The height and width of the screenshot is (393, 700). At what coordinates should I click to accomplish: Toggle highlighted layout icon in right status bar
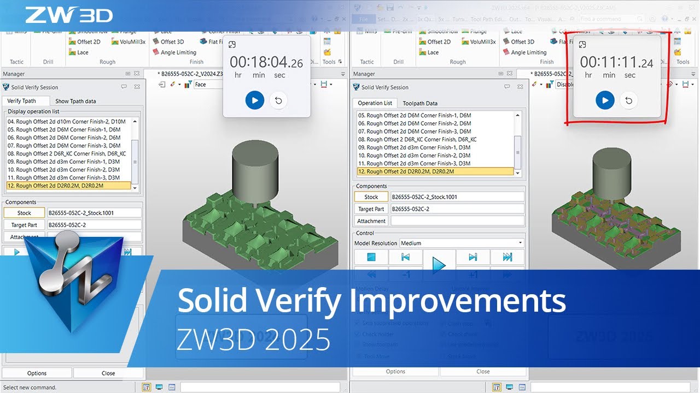click(497, 387)
